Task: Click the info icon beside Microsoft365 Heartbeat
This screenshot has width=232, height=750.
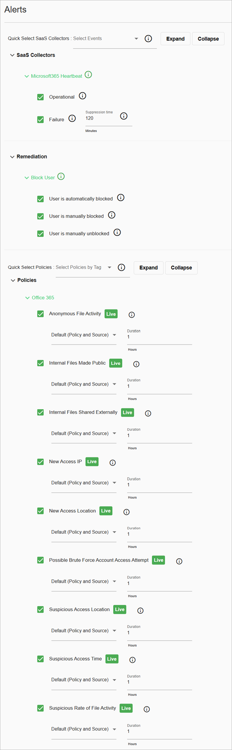Action: pos(88,75)
